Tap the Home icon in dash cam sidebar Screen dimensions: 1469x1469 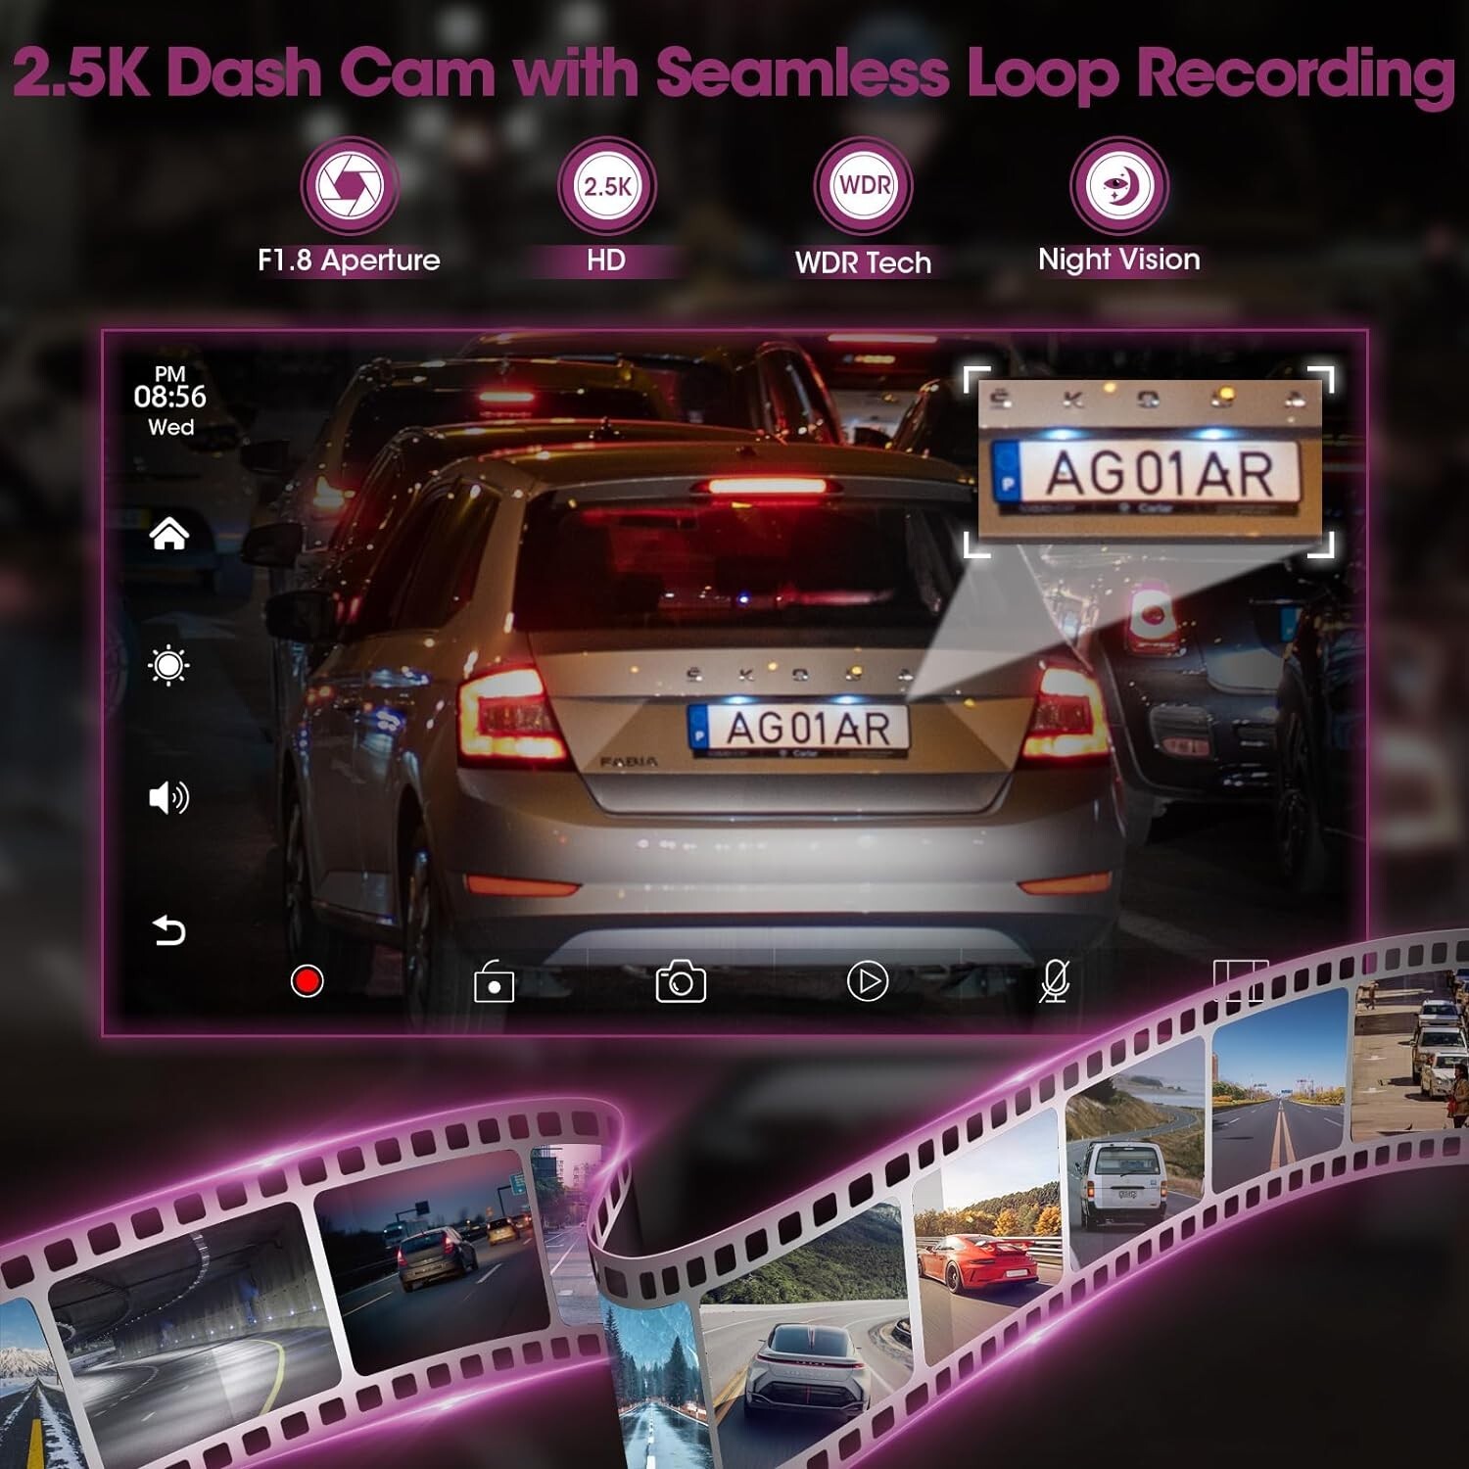(168, 534)
